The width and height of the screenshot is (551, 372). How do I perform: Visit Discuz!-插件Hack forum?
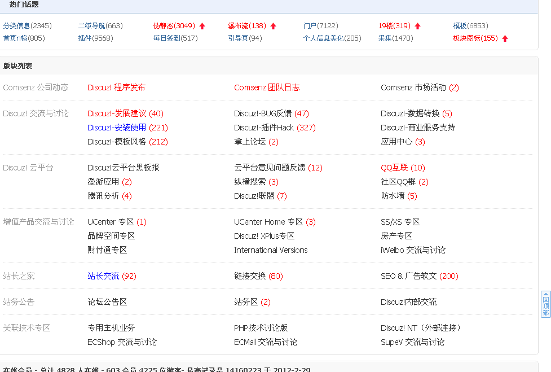264,127
